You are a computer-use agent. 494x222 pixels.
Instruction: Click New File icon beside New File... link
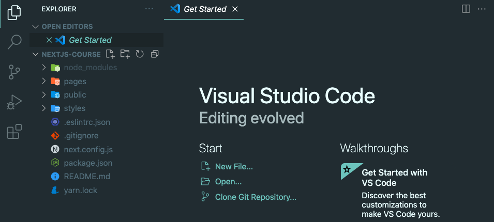click(205, 166)
